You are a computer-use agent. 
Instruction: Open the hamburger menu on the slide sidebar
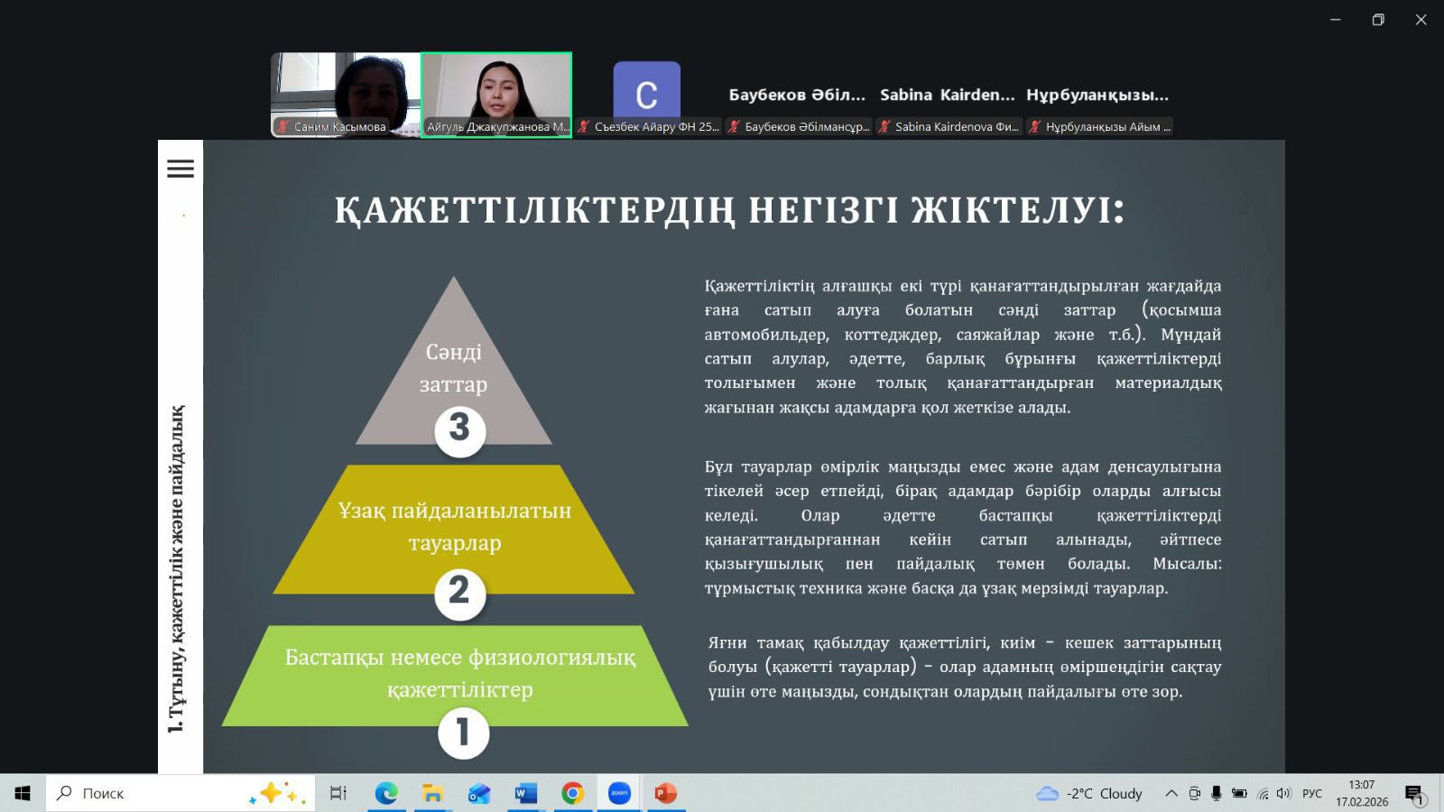click(x=180, y=169)
